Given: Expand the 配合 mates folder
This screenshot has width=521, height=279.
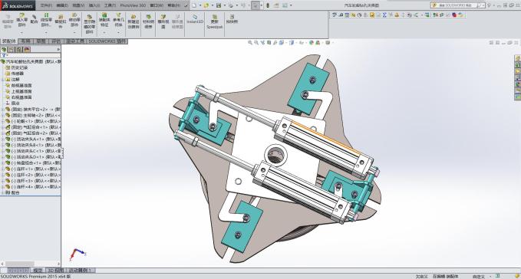Looking at the screenshot, I should click(x=2, y=192).
